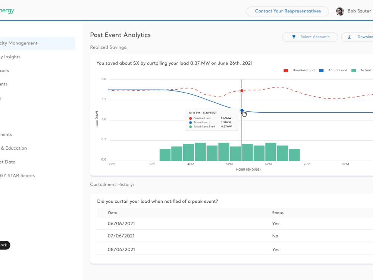Select the 06/06/2021 curtailment row
Viewport: 373px width, 280px height.
[x=235, y=224]
